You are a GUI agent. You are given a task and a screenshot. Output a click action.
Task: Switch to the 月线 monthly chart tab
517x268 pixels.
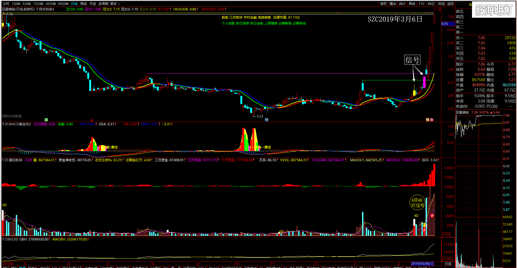pos(93,4)
